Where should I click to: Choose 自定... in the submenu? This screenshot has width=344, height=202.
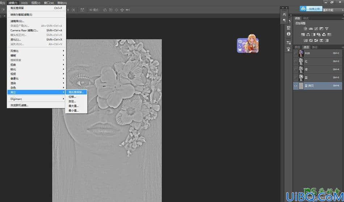point(76,101)
